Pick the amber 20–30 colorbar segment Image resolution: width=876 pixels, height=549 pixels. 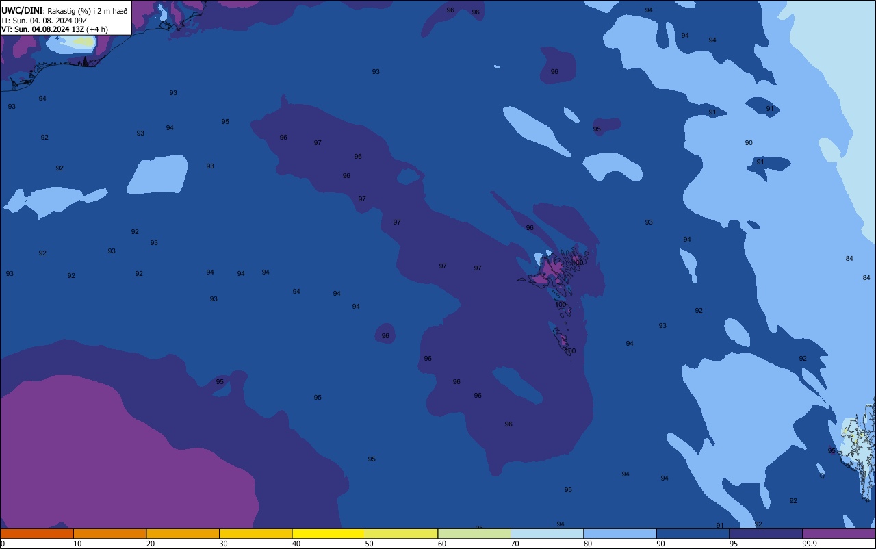183,533
